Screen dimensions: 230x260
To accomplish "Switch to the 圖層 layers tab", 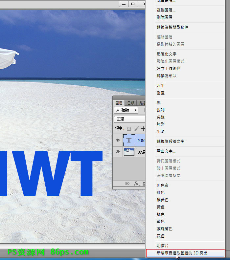I will click(119, 103).
